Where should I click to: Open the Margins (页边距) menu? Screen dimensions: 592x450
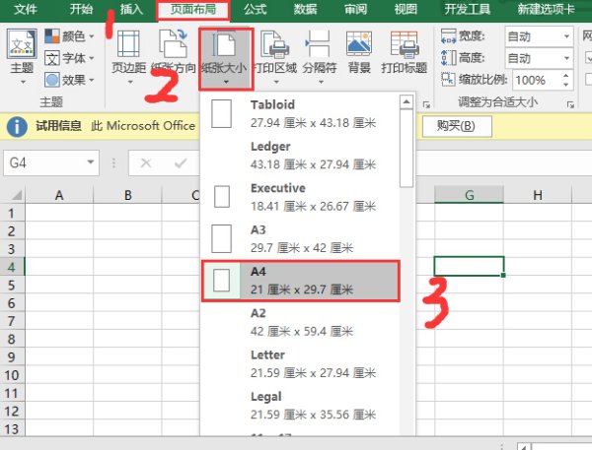(128, 57)
